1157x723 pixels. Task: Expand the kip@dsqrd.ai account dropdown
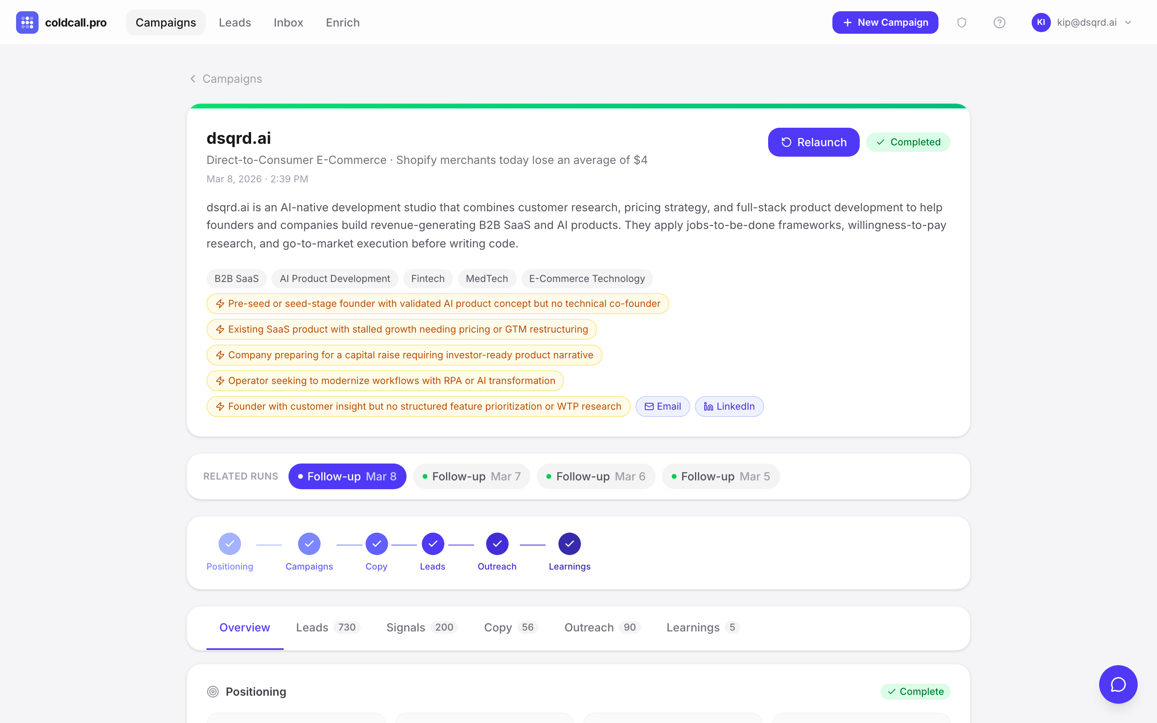pyautogui.click(x=1128, y=22)
